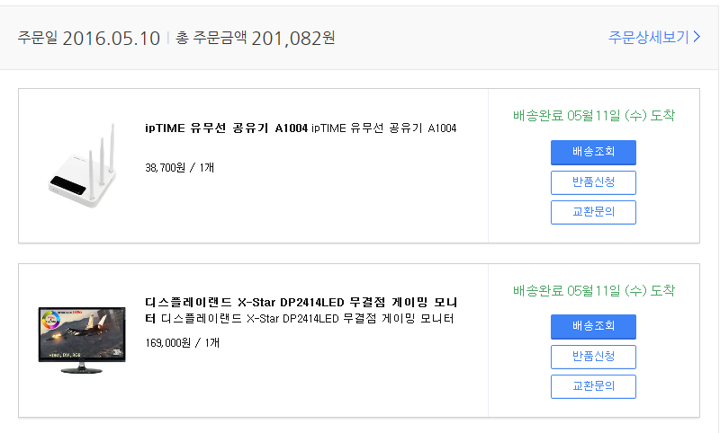Open the 주문상세보기 order details link
The height and width of the screenshot is (433, 720).
(648, 38)
